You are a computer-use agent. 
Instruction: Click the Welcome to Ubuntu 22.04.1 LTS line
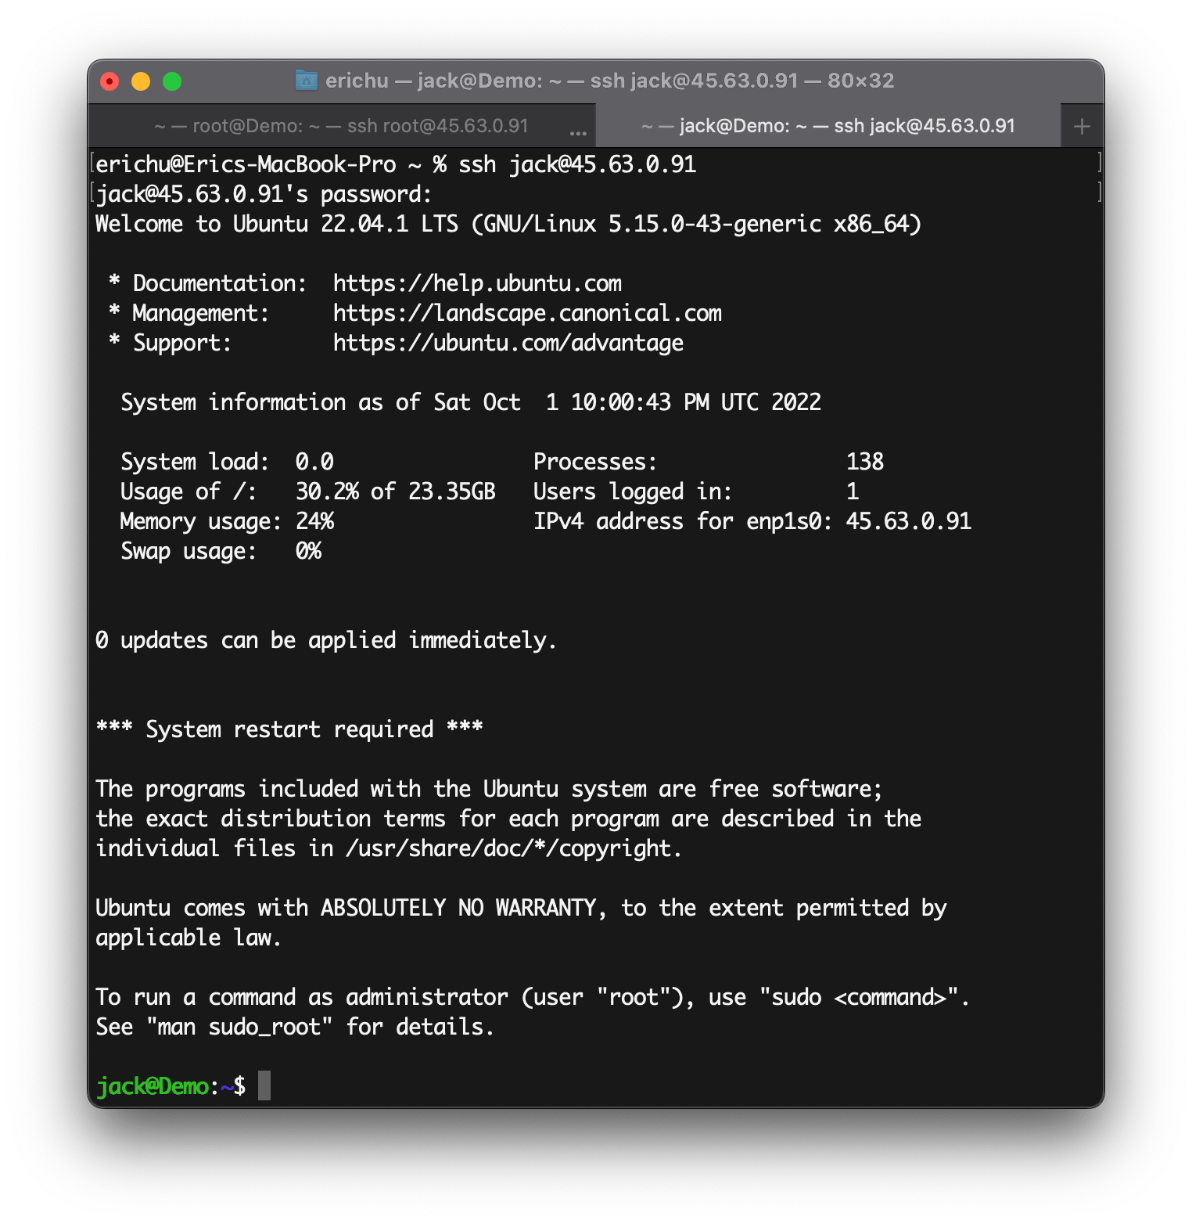click(x=508, y=224)
